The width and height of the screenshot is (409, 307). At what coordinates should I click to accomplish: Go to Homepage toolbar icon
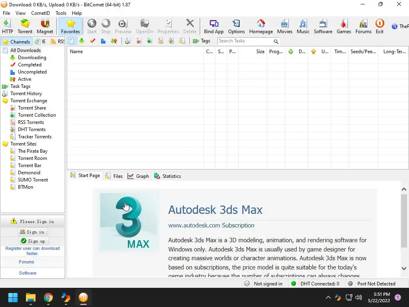click(x=261, y=26)
